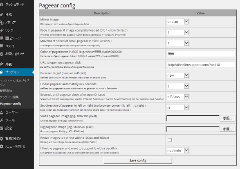240x169 pixels.
Task: Tick the Resize images to correct width checkbox
Action: [170, 140]
